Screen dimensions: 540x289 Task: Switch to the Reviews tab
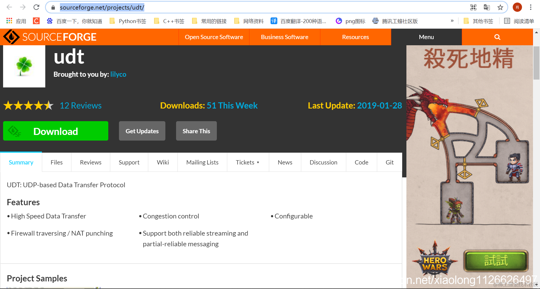click(91, 162)
